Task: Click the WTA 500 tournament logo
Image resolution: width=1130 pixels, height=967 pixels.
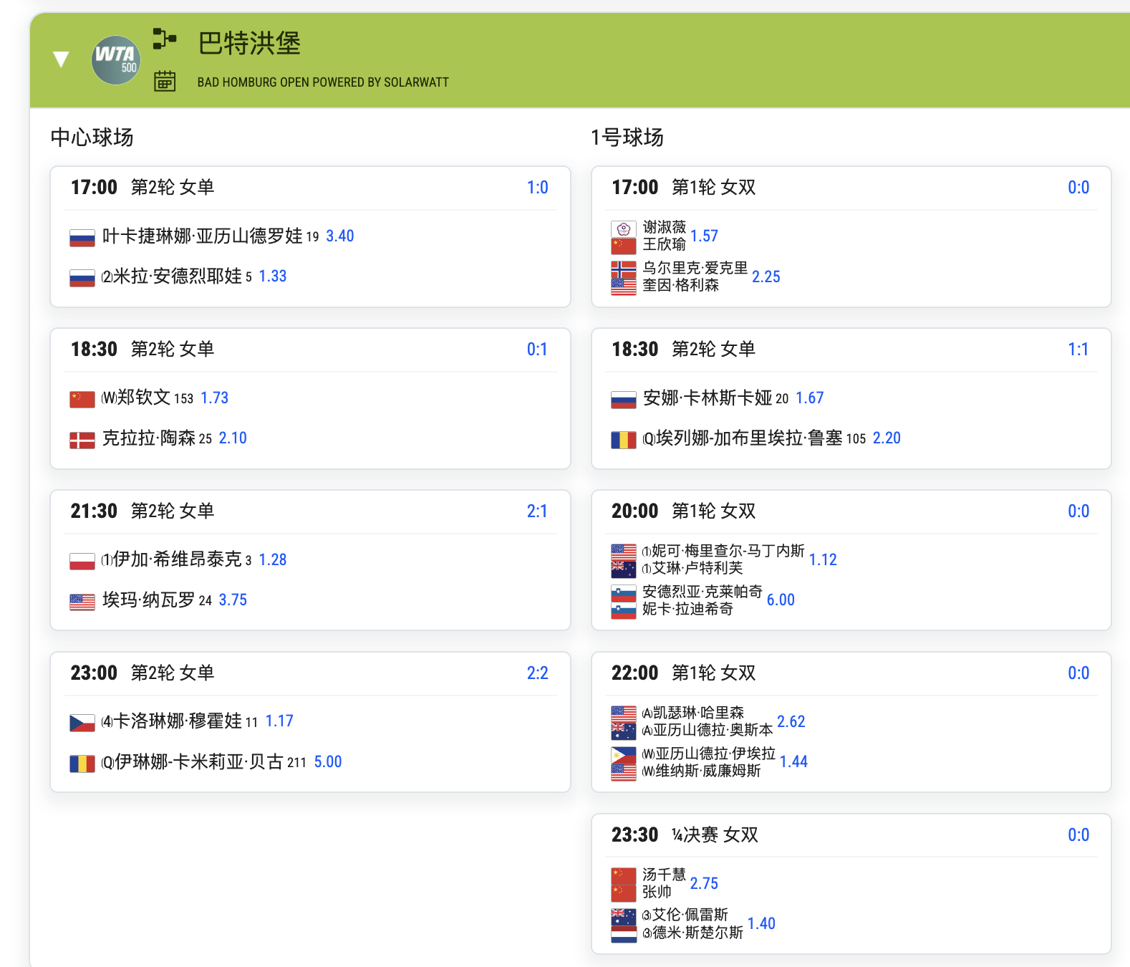Action: 116,60
